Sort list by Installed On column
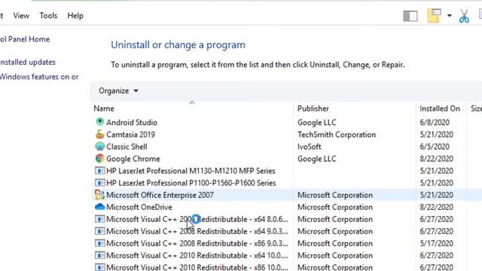482x271 pixels. [x=440, y=108]
